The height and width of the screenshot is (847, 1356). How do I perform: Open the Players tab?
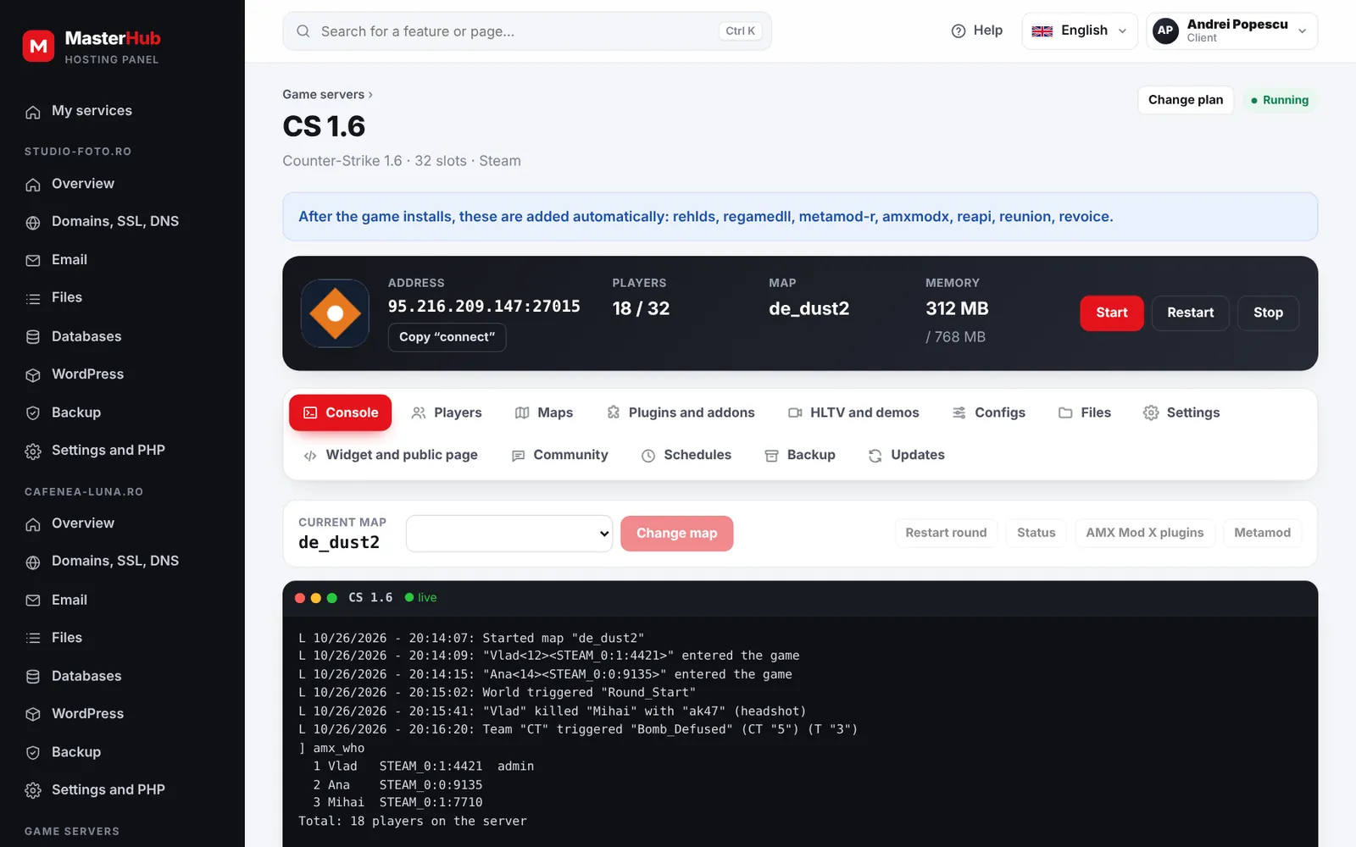[x=447, y=412]
